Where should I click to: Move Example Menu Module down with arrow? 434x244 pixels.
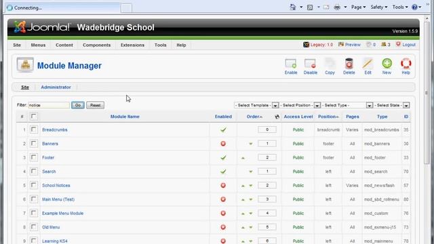tap(250, 213)
